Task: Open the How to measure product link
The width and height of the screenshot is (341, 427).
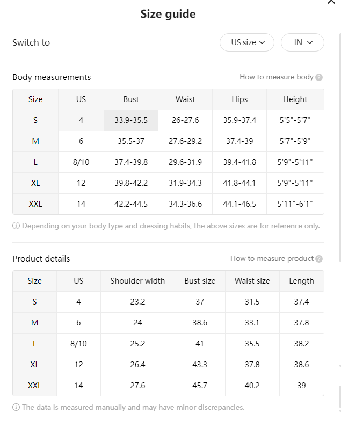Action: click(272, 258)
